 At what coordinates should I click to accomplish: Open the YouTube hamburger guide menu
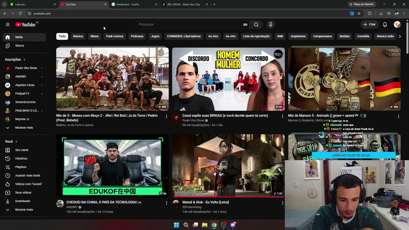click(8, 25)
